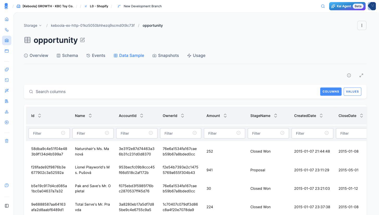This screenshot has width=379, height=215.
Task: Open the Templates library icon in sidebar
Action: click(x=7, y=101)
